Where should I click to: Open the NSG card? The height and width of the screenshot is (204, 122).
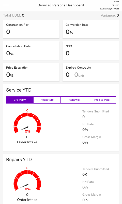(x=91, y=50)
